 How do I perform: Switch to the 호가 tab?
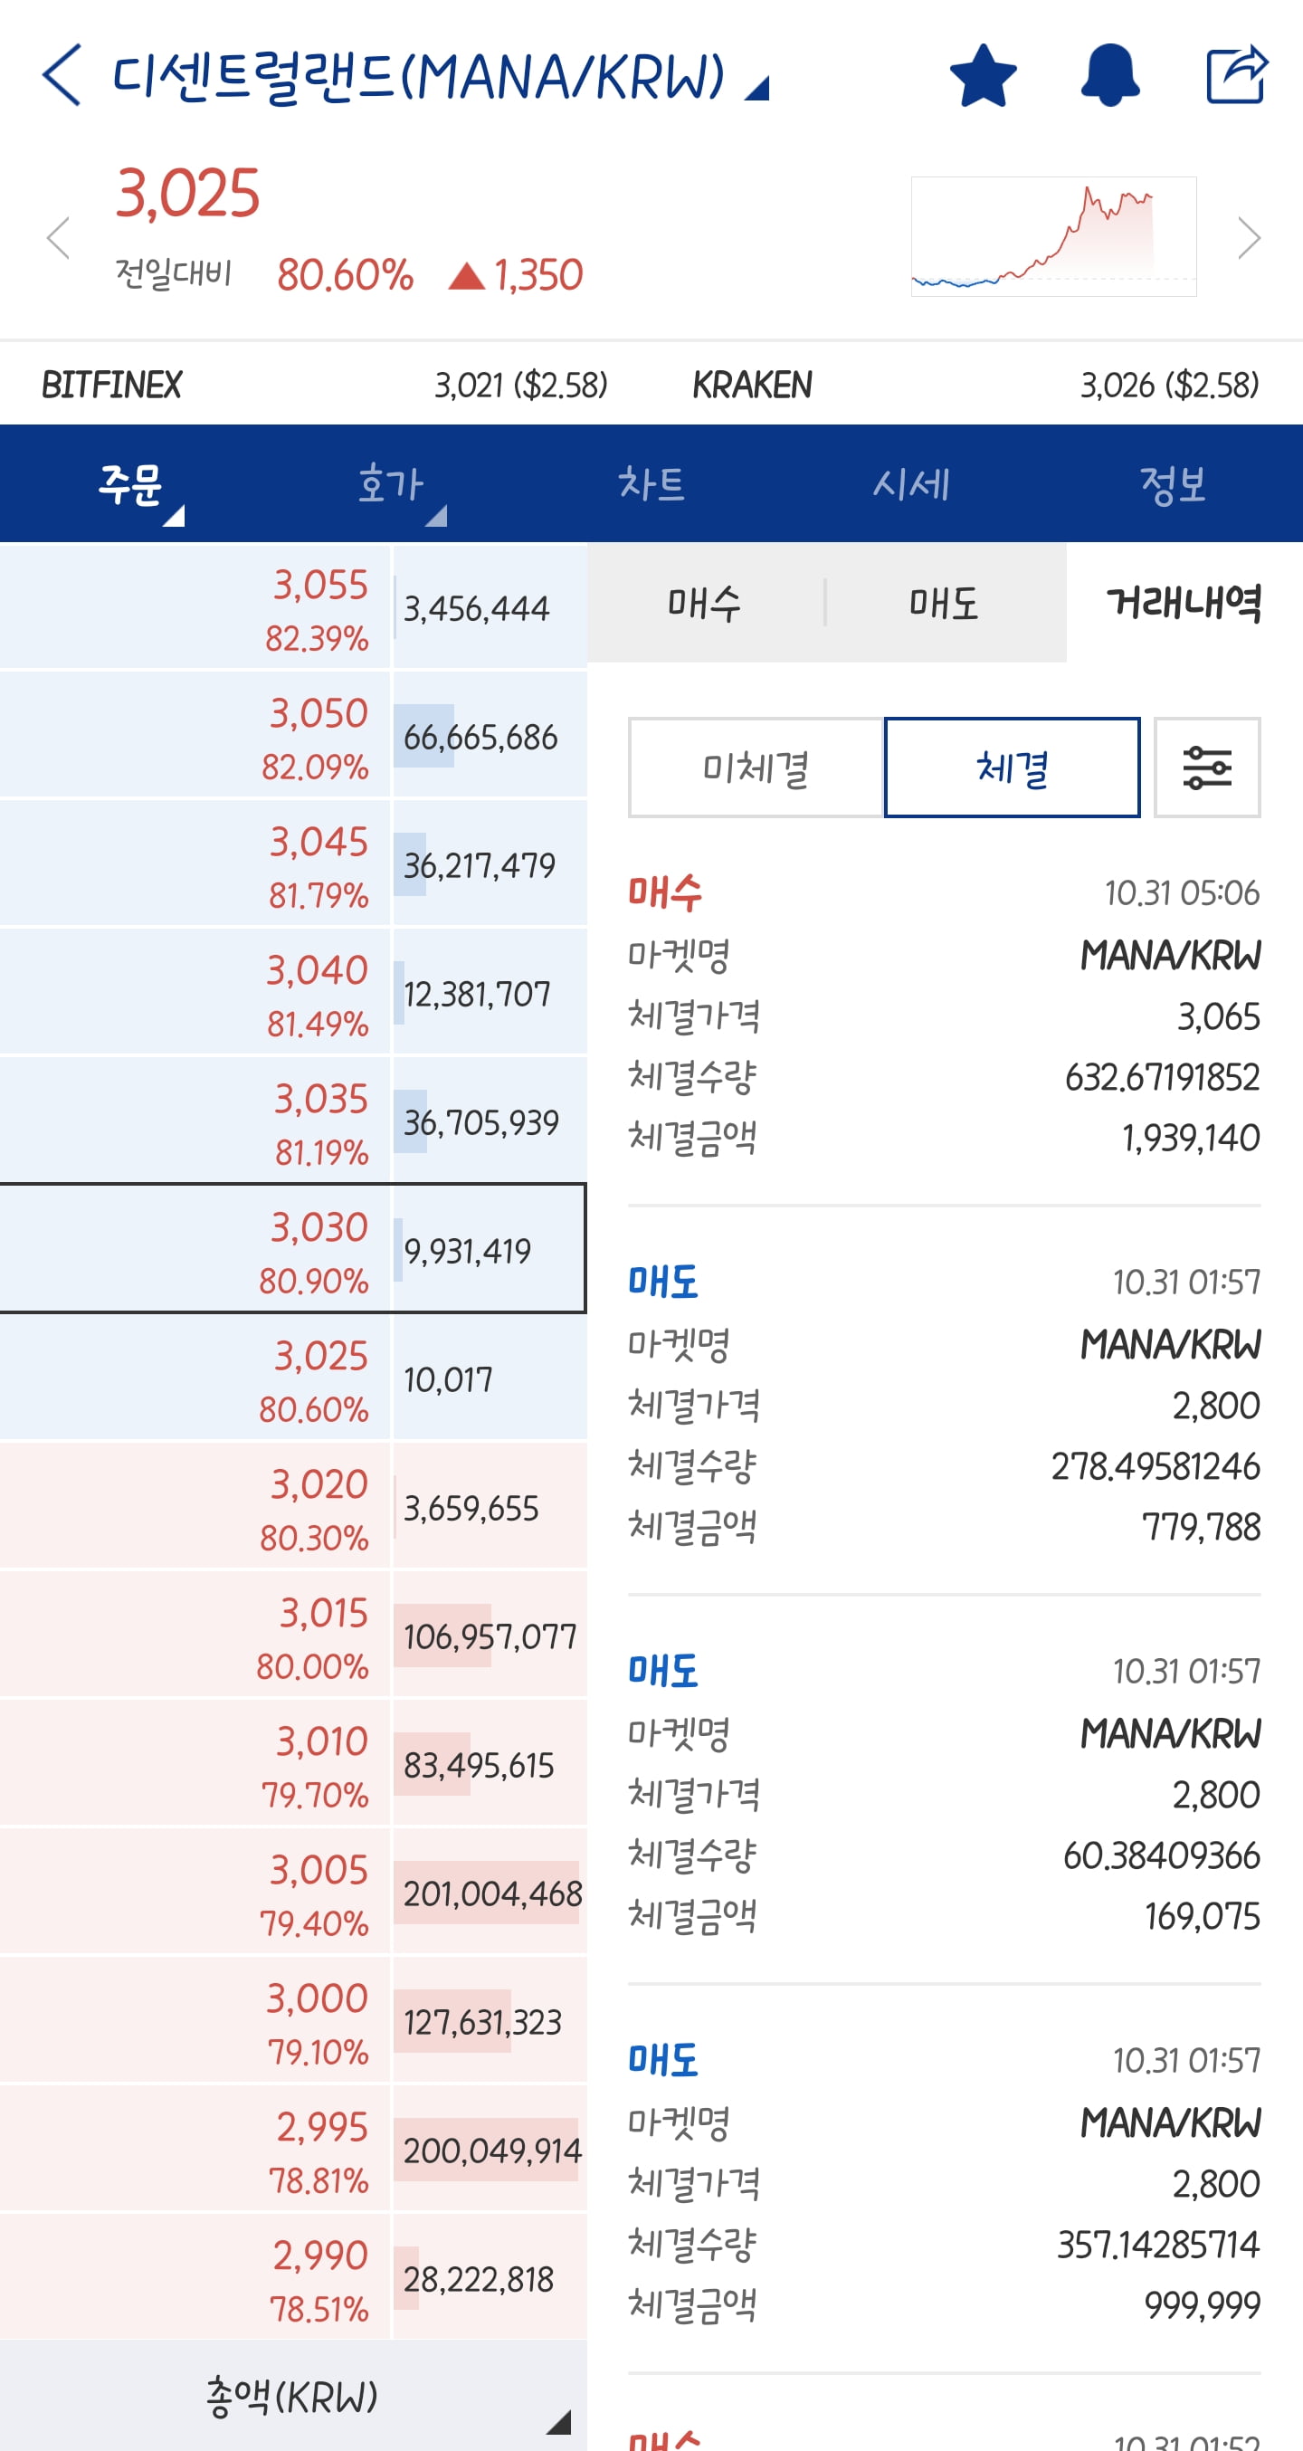coord(391,484)
